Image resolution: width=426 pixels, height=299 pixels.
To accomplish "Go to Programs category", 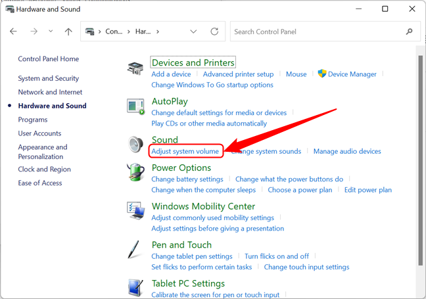I will 33,120.
